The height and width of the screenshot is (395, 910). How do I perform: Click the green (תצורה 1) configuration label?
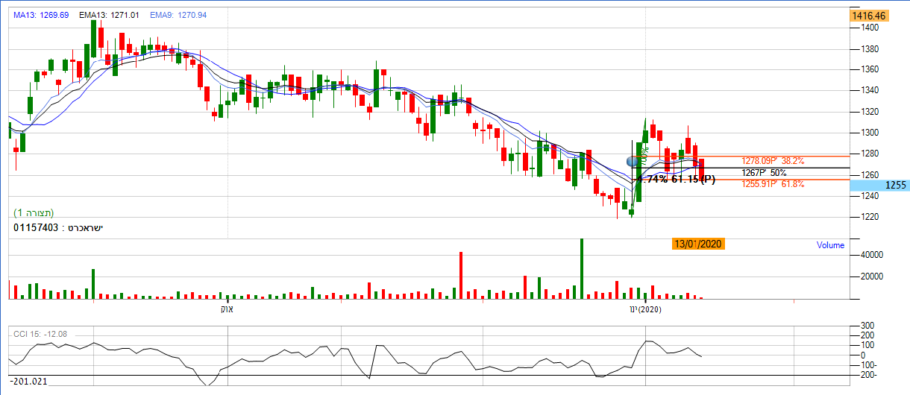point(34,212)
